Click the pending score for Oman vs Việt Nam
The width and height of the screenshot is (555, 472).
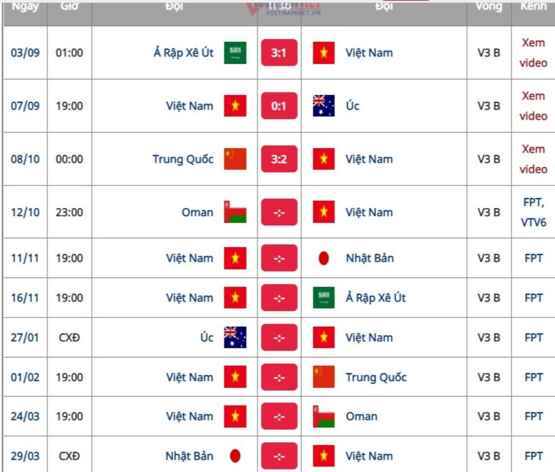[x=279, y=212]
